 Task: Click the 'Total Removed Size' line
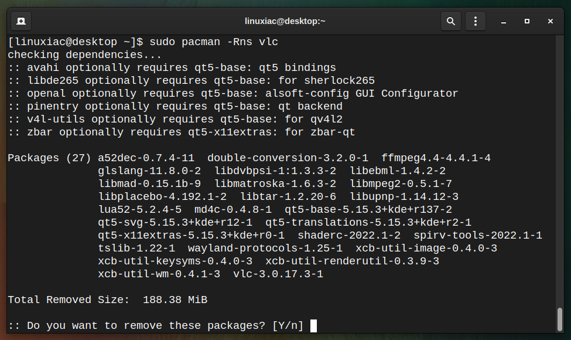click(x=107, y=300)
